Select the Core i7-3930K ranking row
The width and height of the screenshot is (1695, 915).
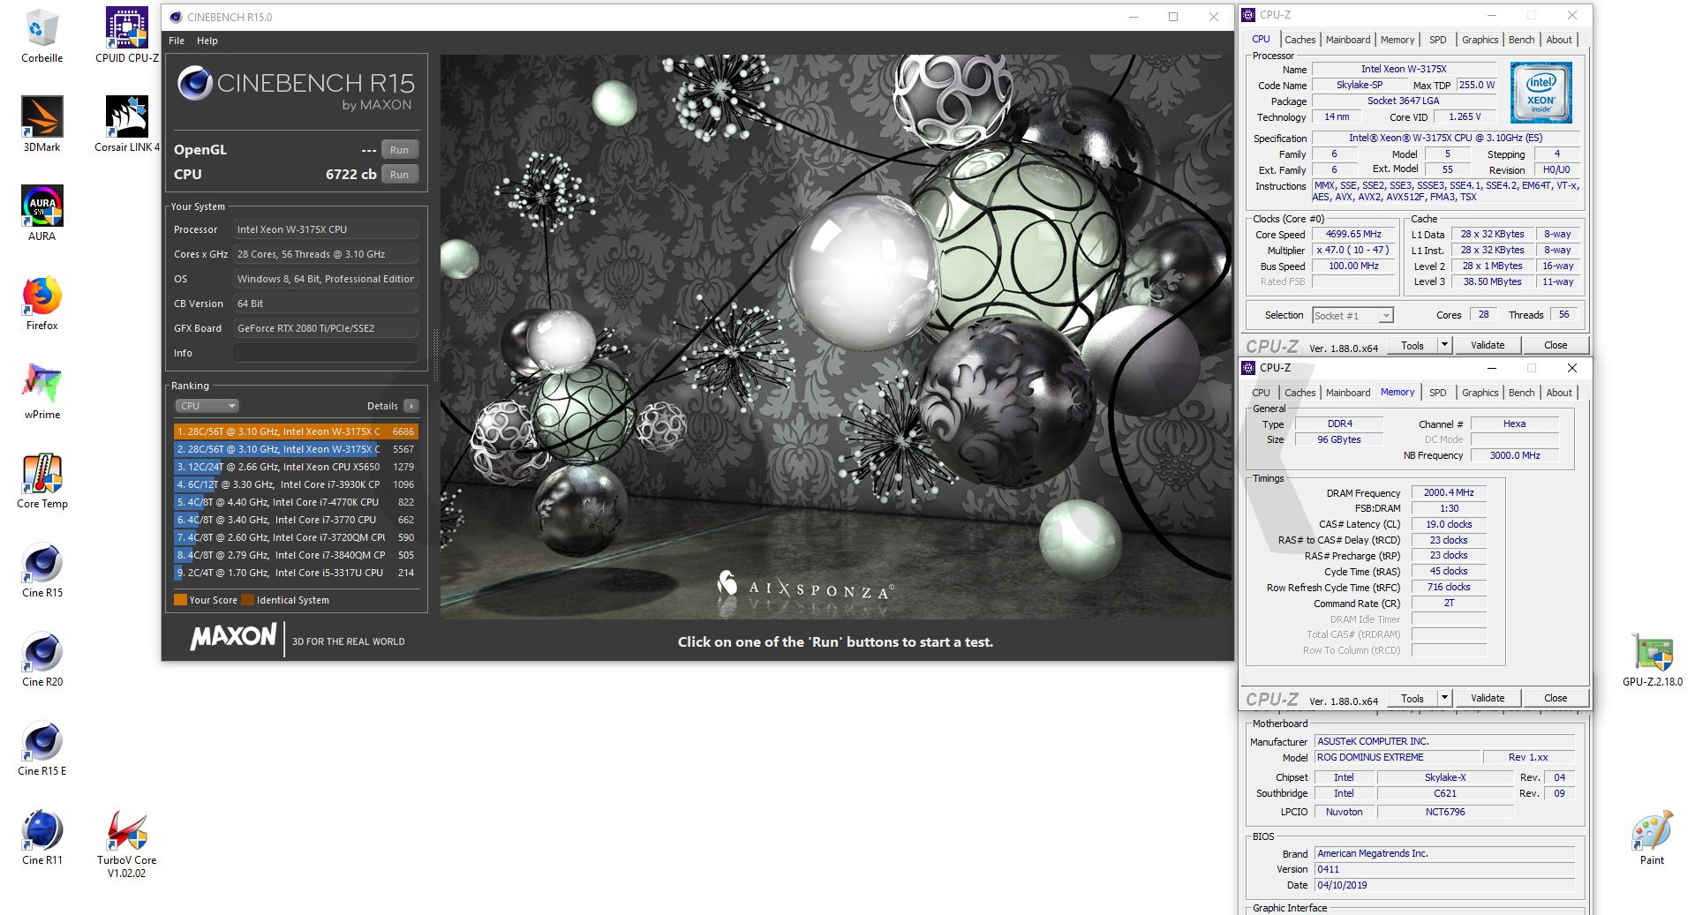tap(296, 484)
